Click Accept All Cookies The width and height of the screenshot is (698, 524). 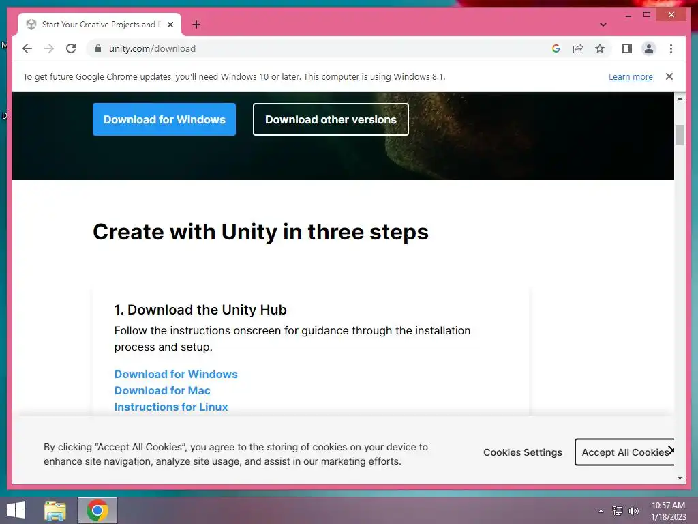624,452
